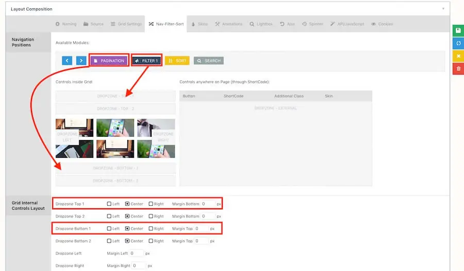Click the Dropzone Right overlay
The height and width of the screenshot is (271, 464).
point(163,137)
